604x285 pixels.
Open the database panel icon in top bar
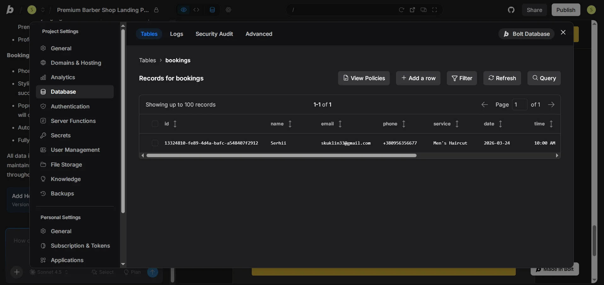point(212,10)
